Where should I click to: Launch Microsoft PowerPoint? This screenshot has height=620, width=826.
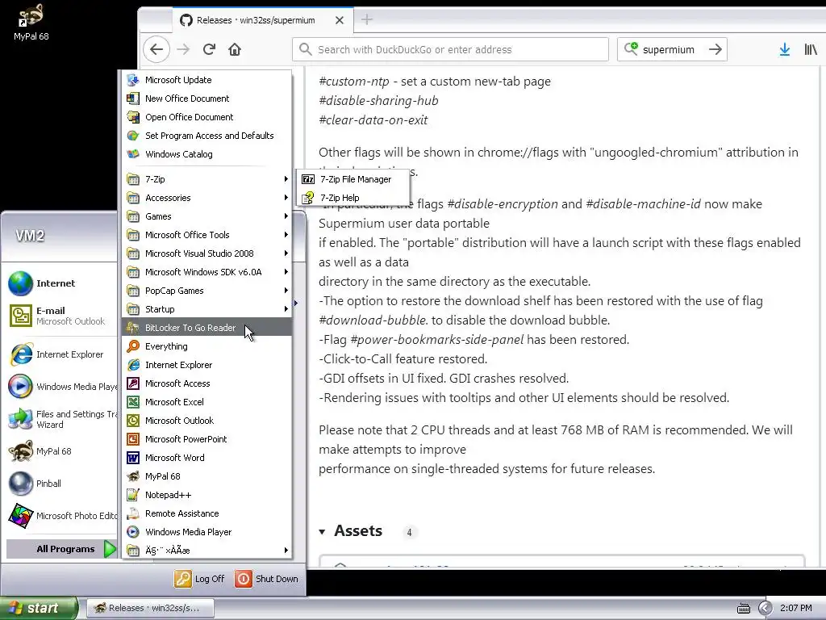(x=207, y=439)
